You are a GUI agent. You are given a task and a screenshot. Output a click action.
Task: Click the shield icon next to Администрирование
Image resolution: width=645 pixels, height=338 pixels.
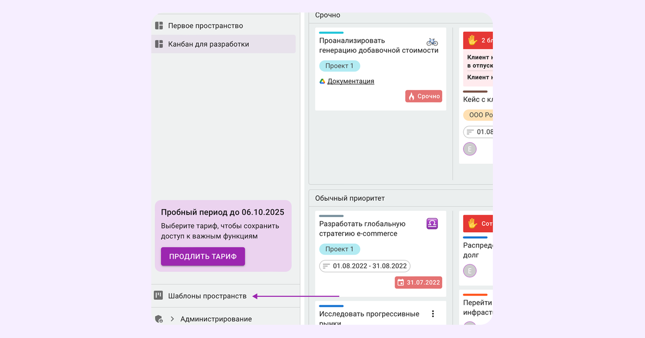tap(158, 319)
